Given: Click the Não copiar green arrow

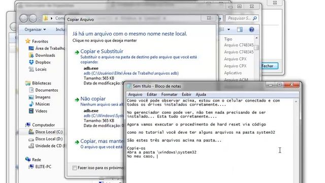Looking at the screenshot, I should [x=77, y=100].
